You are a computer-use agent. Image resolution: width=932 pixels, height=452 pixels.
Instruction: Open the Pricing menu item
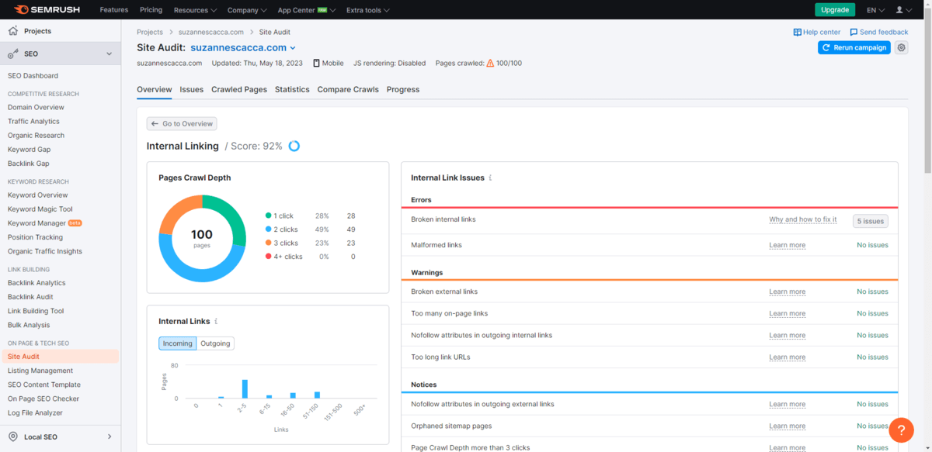(x=151, y=10)
